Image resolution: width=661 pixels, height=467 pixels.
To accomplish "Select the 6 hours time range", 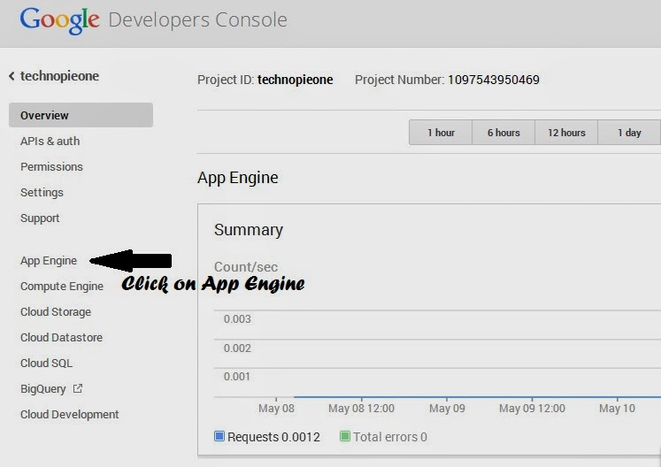I will click(x=503, y=133).
